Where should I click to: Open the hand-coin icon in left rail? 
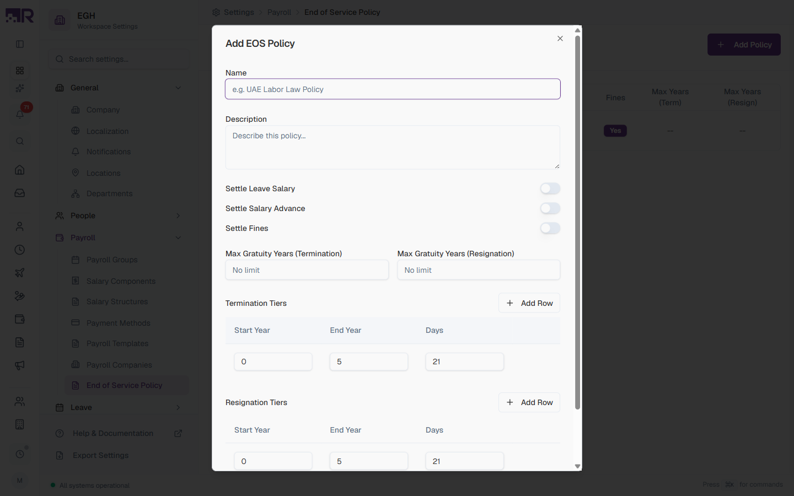(x=20, y=296)
